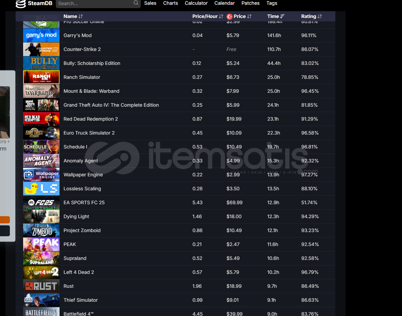
Task: Open Wallpaper Engine thumbnail
Action: pos(41,175)
